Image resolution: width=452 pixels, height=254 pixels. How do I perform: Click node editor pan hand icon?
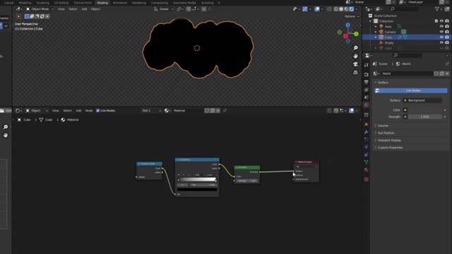(x=6, y=135)
